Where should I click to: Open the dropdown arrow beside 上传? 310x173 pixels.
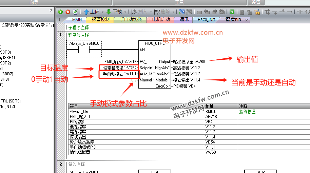102,12
